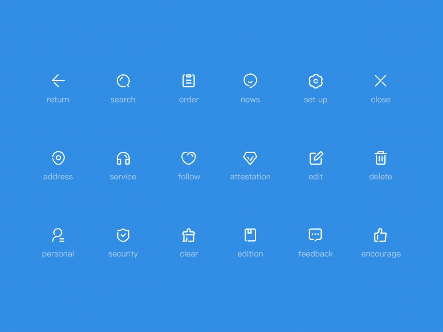This screenshot has height=332, width=443.
Task: Click the 'close' text label
Action: click(381, 100)
